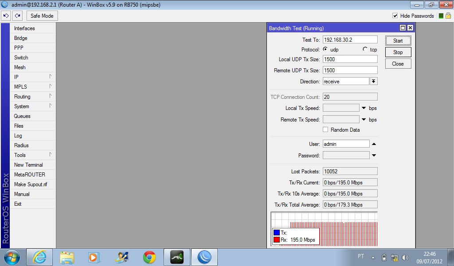Launch Windows Media Player from taskbar
Screen dimensions: 454x266
[x=94, y=257]
